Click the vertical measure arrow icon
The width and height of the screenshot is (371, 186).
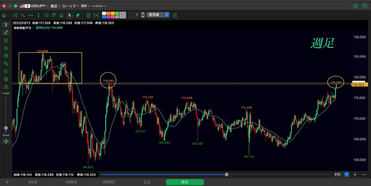(x=96, y=15)
